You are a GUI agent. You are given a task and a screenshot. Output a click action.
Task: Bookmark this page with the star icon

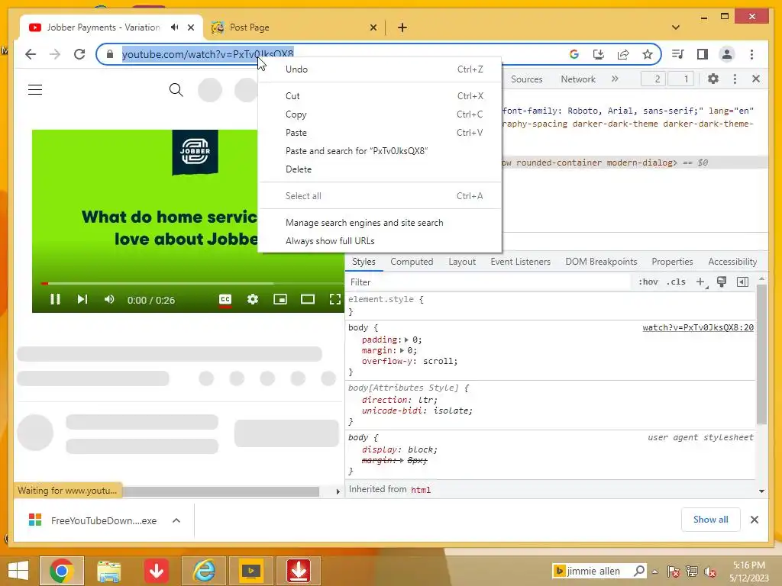[648, 54]
